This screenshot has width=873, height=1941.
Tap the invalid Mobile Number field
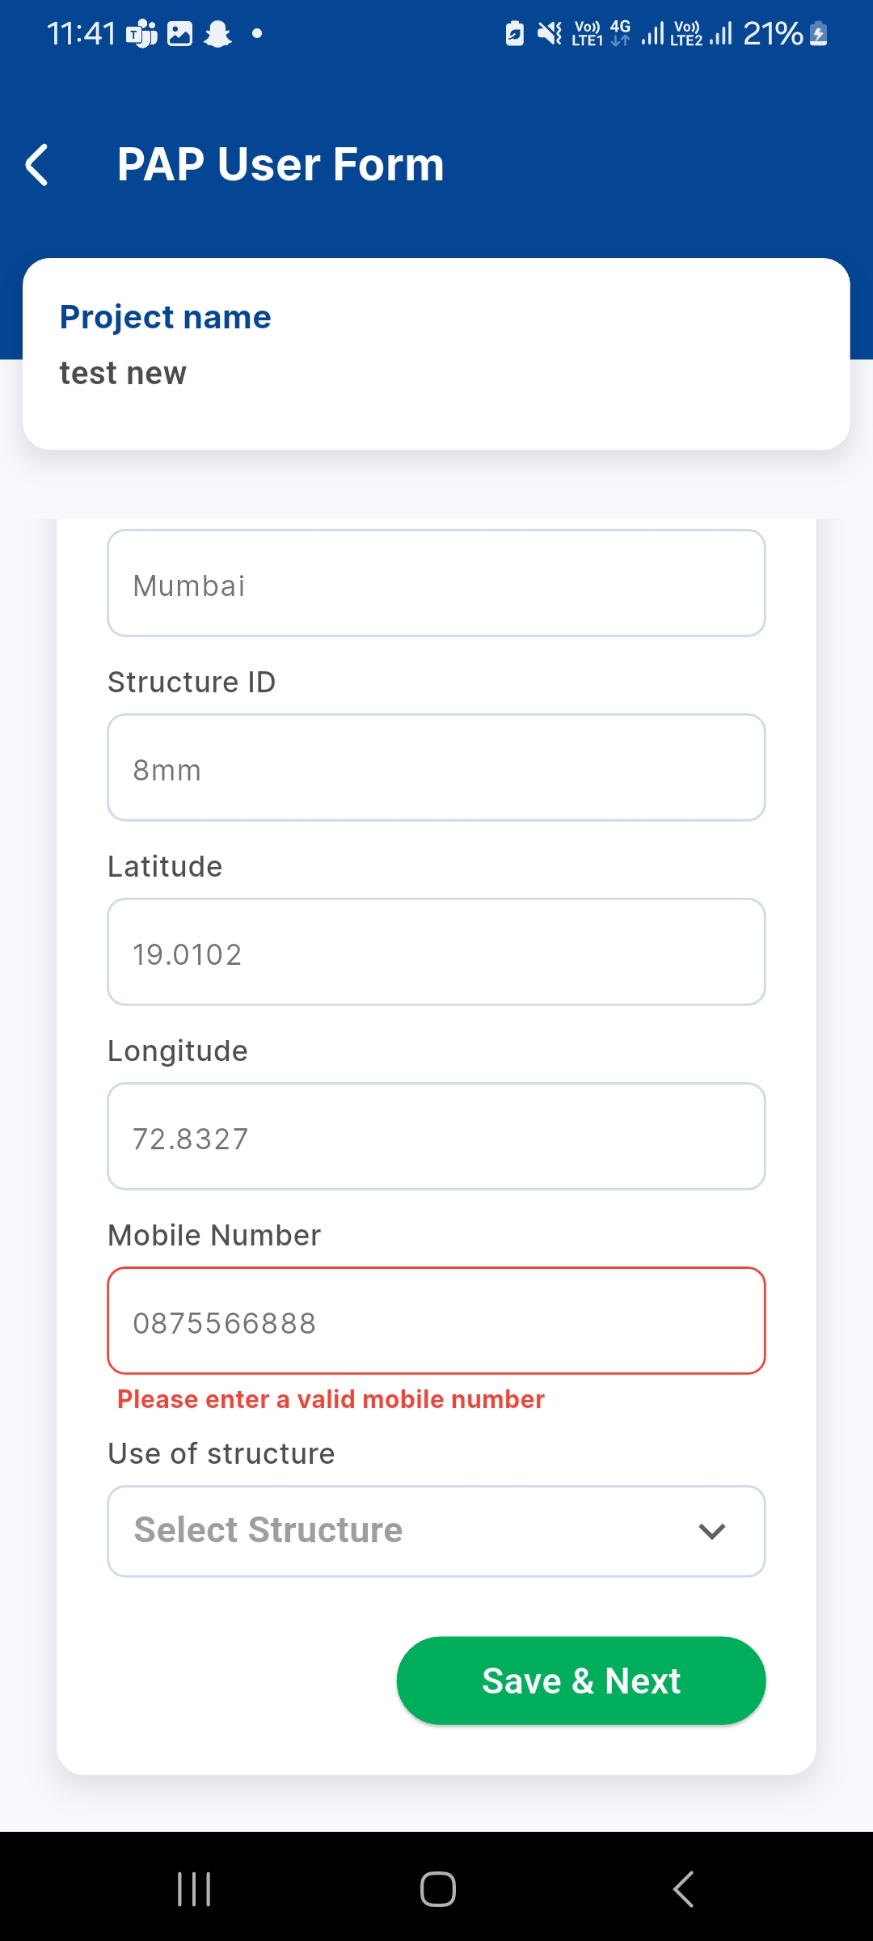(436, 1321)
